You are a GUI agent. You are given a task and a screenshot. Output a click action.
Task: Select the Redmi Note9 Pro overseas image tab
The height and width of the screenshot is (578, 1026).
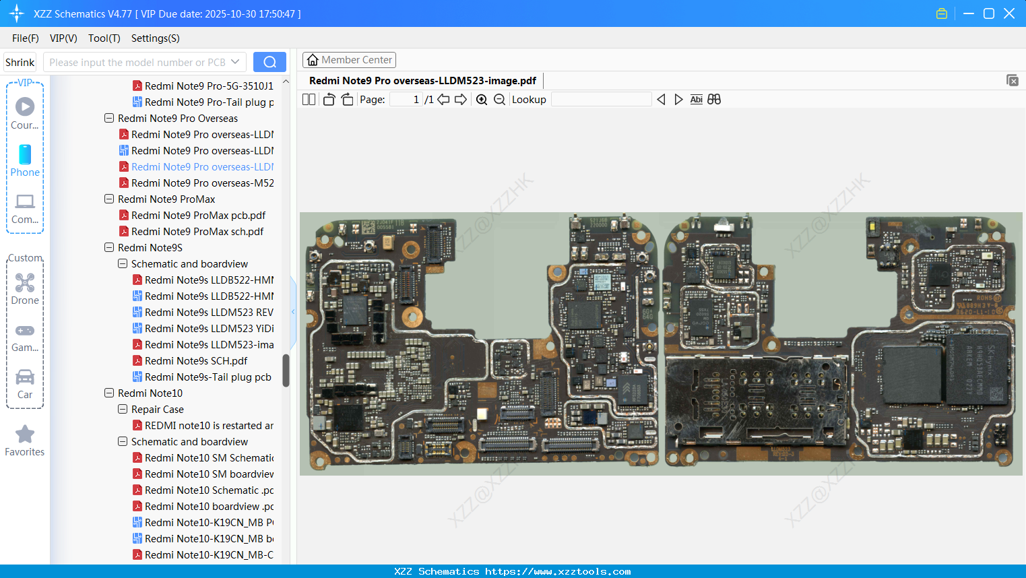click(422, 81)
